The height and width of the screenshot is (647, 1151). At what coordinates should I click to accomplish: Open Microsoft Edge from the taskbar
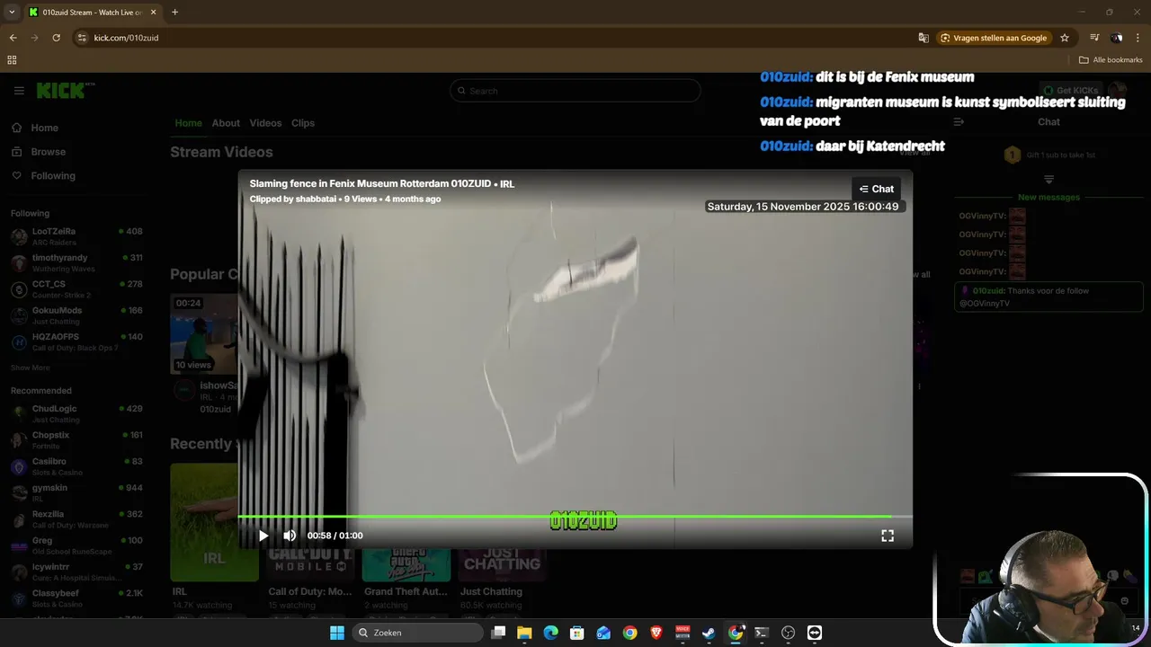point(550,633)
